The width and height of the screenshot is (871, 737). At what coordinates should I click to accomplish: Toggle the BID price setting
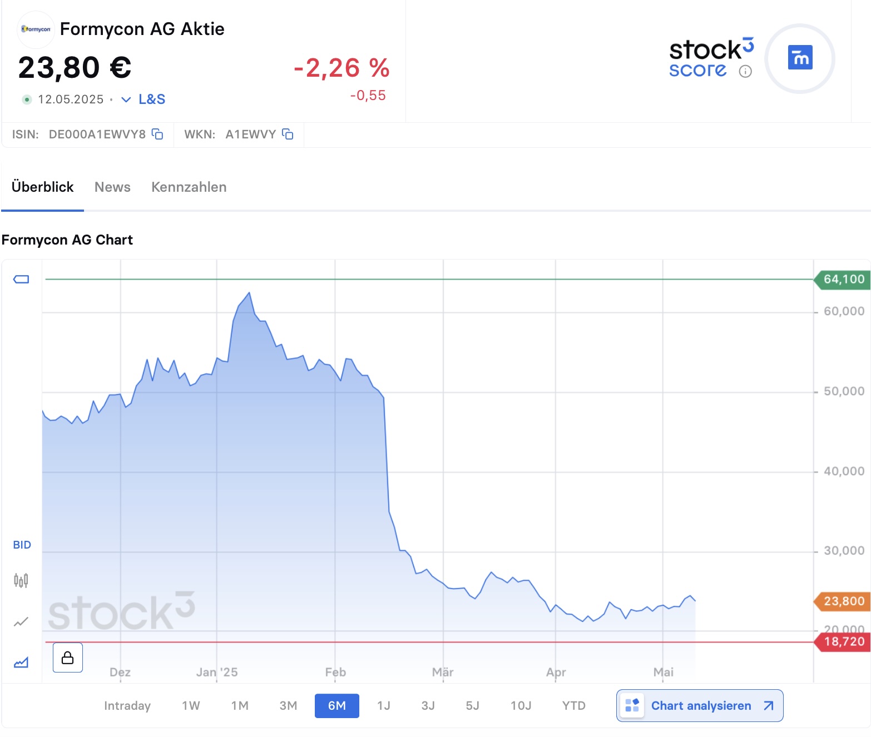[22, 545]
